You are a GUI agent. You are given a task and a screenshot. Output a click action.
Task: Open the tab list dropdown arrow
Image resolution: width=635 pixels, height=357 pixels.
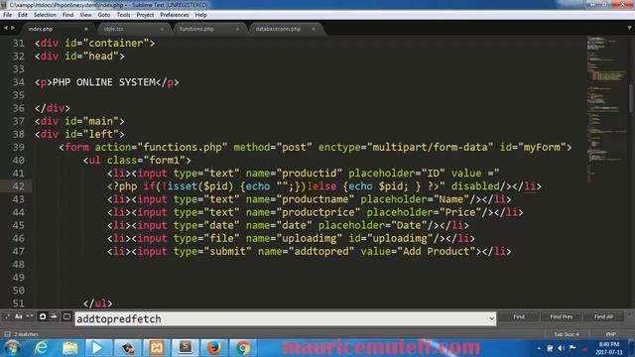pos(629,29)
